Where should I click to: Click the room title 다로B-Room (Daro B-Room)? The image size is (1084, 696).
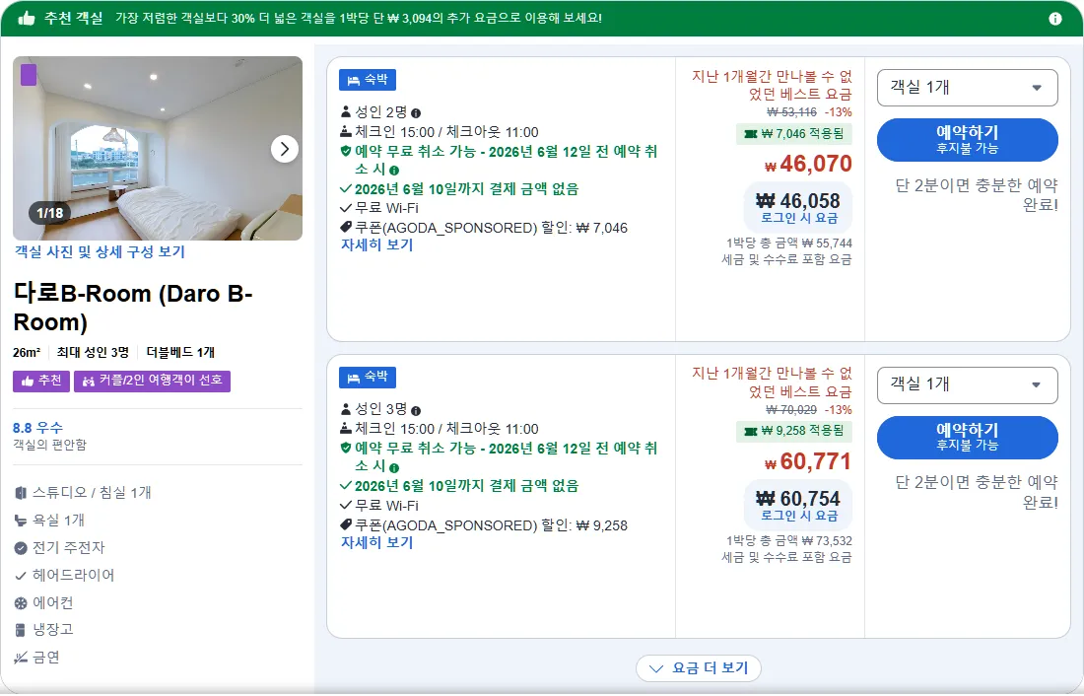133,308
